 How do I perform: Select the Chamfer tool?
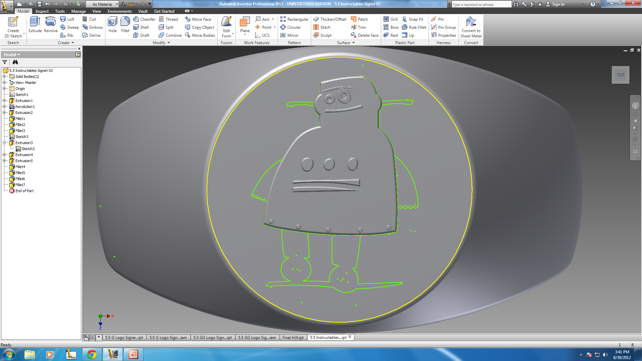144,19
